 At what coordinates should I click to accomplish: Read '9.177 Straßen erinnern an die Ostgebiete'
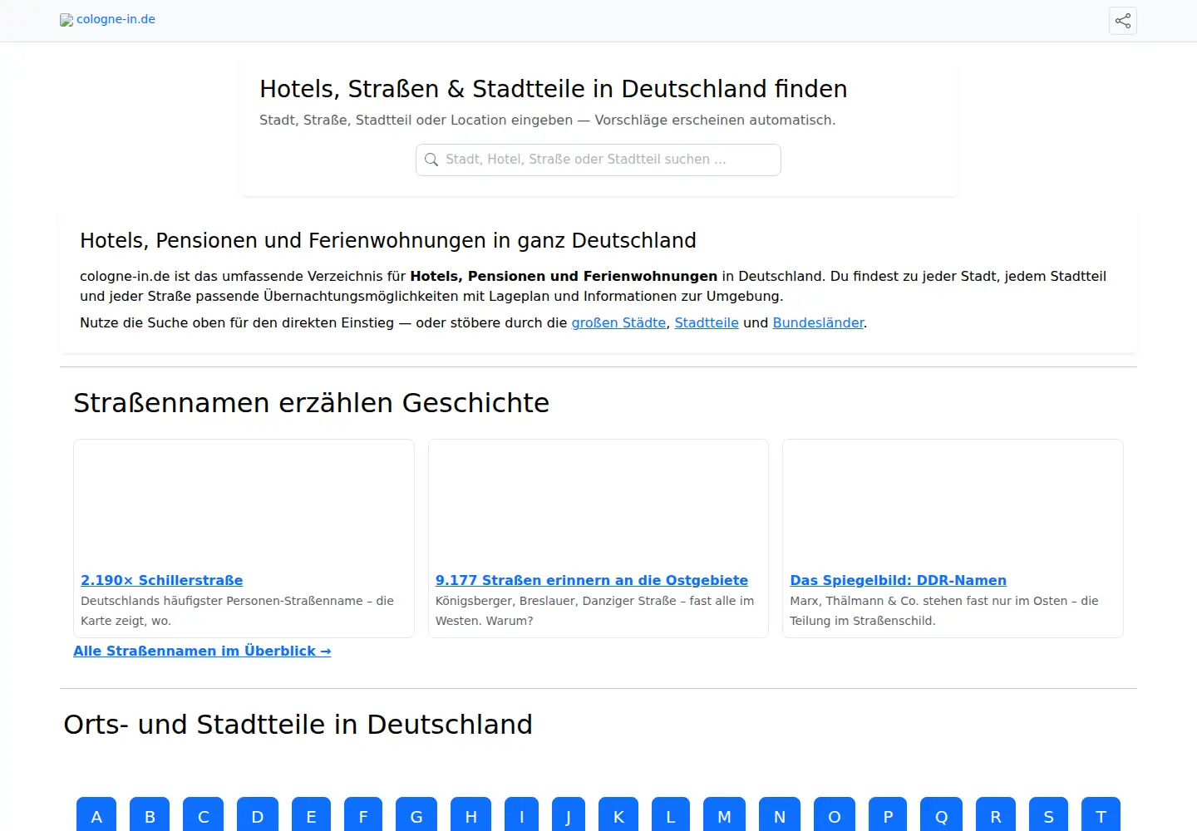[x=592, y=580]
